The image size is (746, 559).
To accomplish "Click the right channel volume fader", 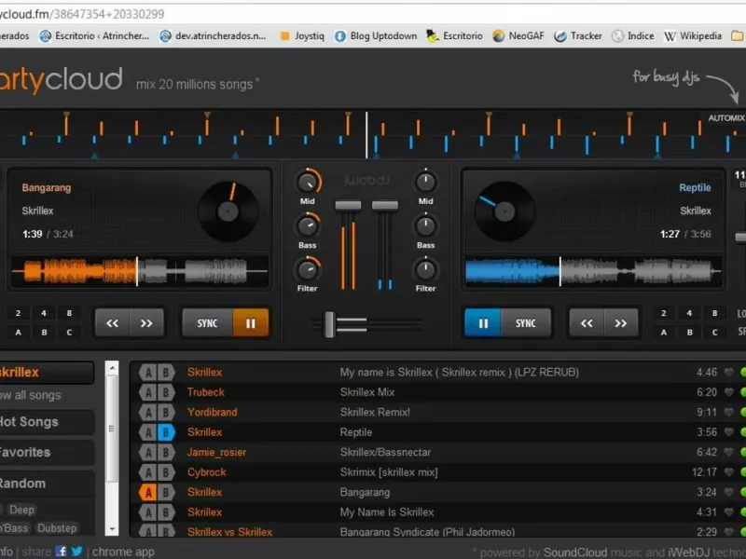I will pyautogui.click(x=385, y=205).
